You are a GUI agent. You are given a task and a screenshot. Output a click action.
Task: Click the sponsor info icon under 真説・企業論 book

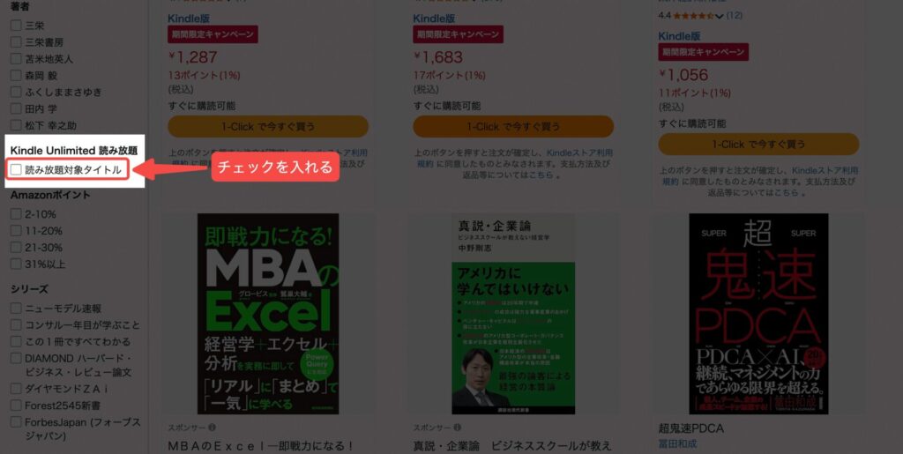click(458, 428)
